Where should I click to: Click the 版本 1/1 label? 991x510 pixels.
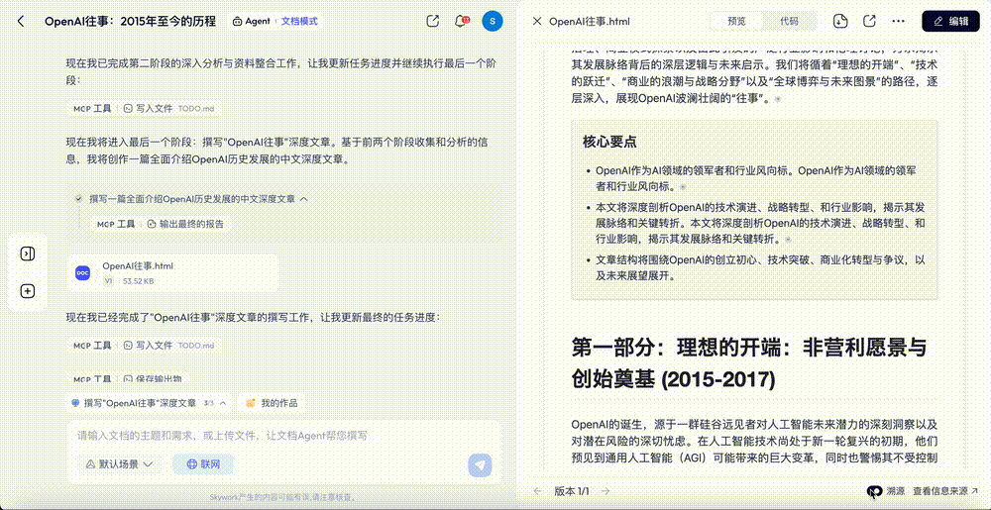(572, 490)
